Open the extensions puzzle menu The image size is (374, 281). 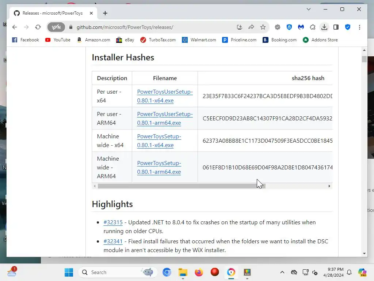click(313, 27)
